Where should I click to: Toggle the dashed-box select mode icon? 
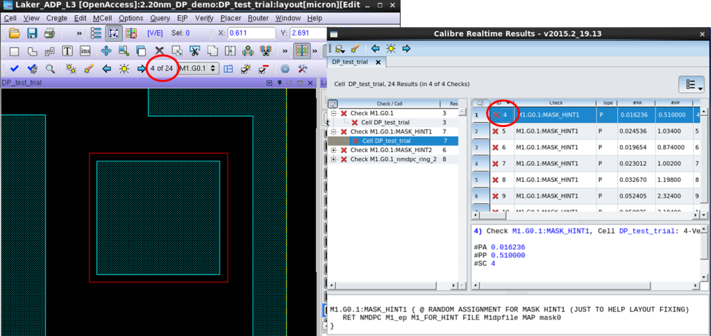tap(113, 33)
